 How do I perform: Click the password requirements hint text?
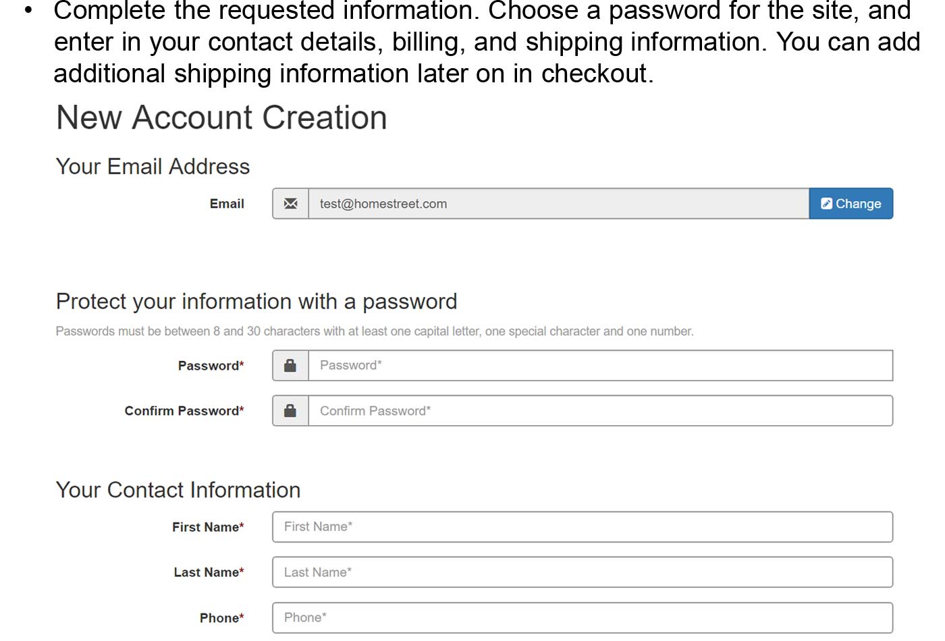tap(374, 331)
